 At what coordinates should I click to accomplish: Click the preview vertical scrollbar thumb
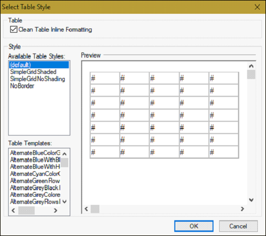(251, 74)
